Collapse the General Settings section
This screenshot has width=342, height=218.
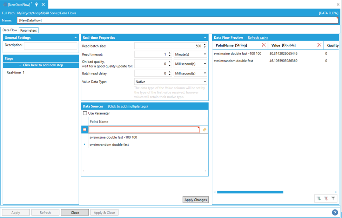(x=76, y=38)
